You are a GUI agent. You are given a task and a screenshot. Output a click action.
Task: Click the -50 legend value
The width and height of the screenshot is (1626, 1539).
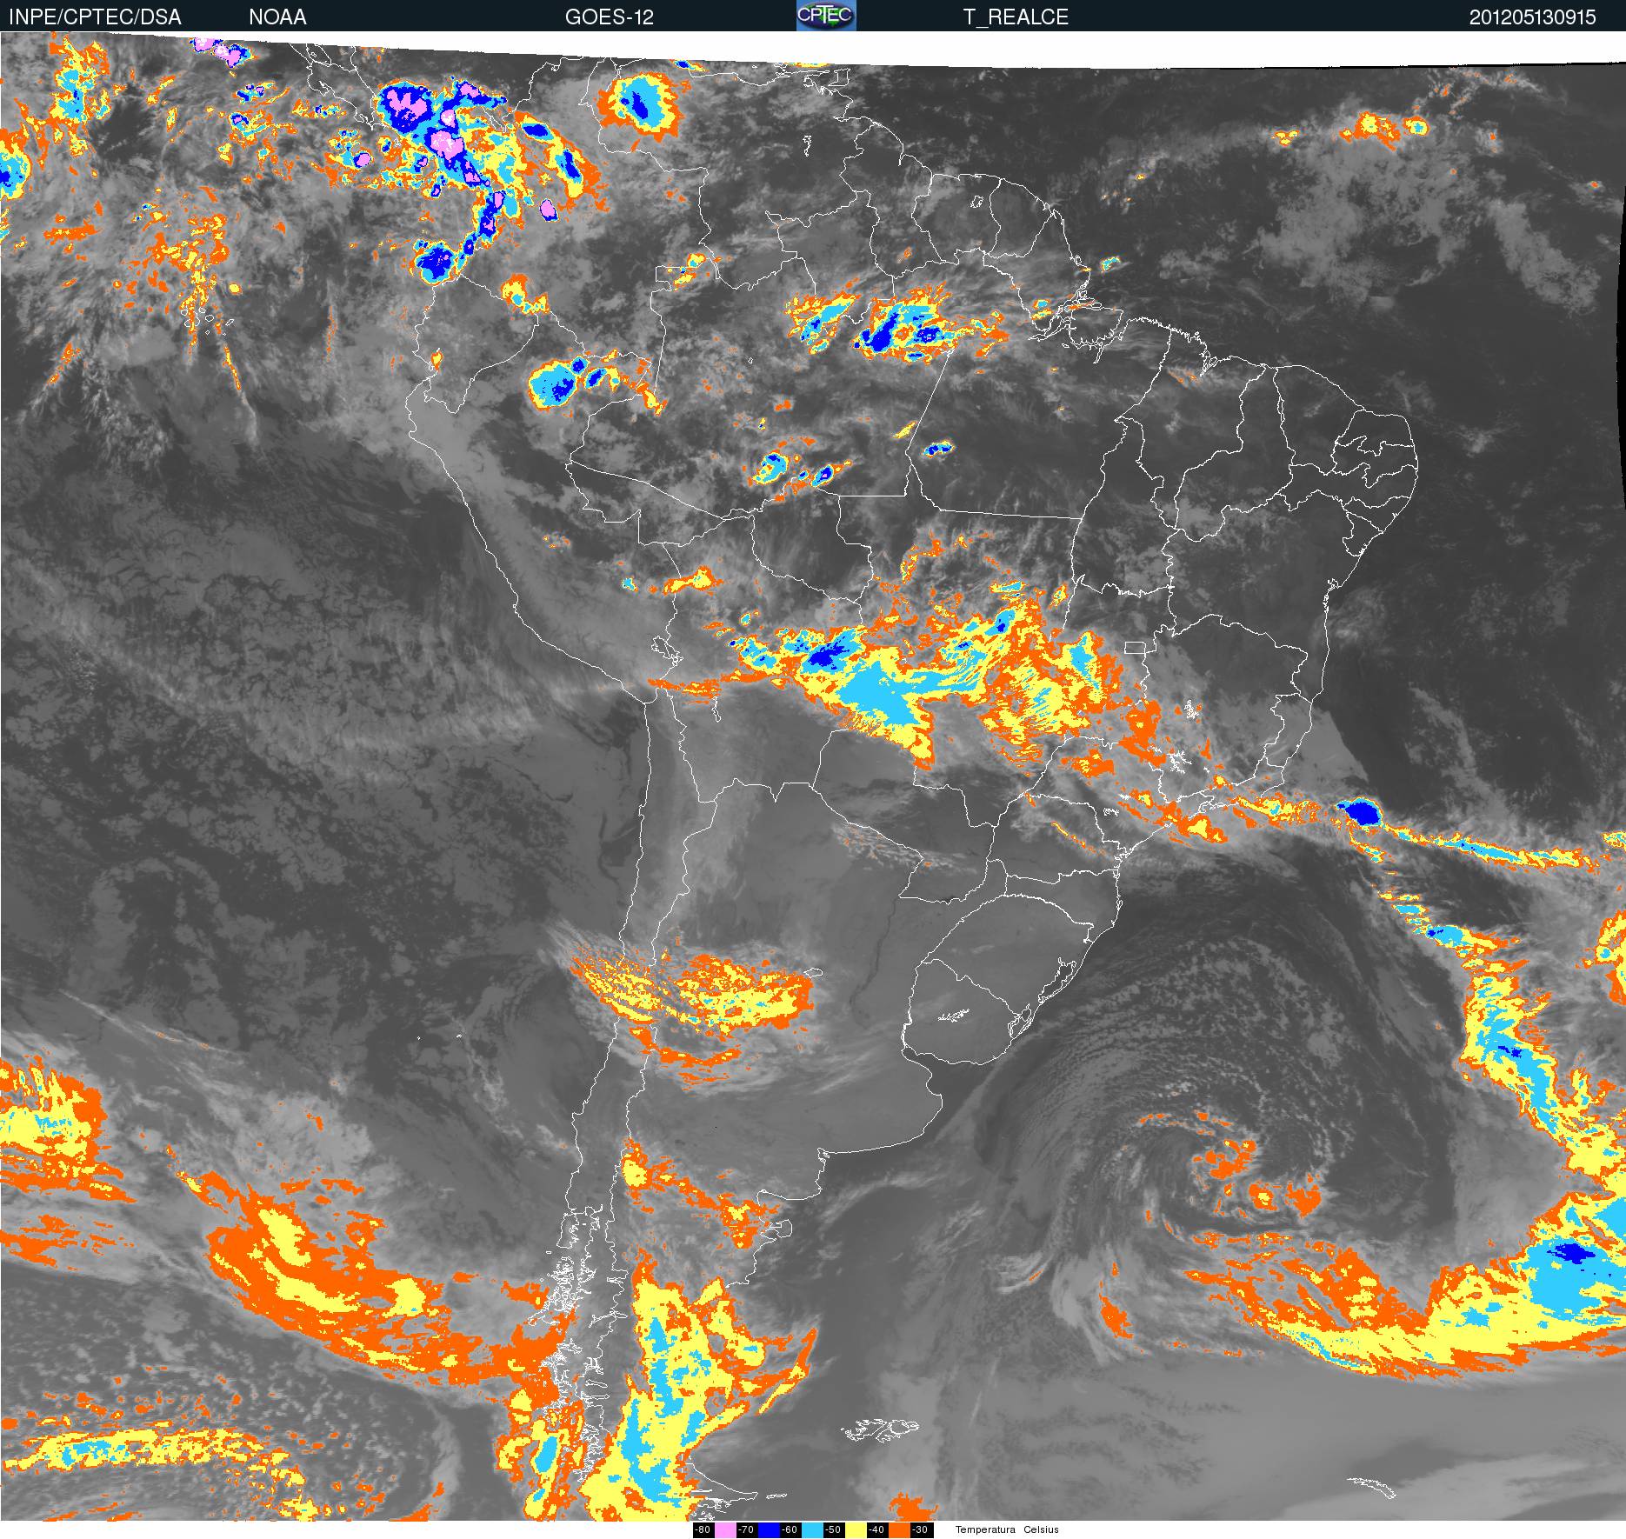834,1530
